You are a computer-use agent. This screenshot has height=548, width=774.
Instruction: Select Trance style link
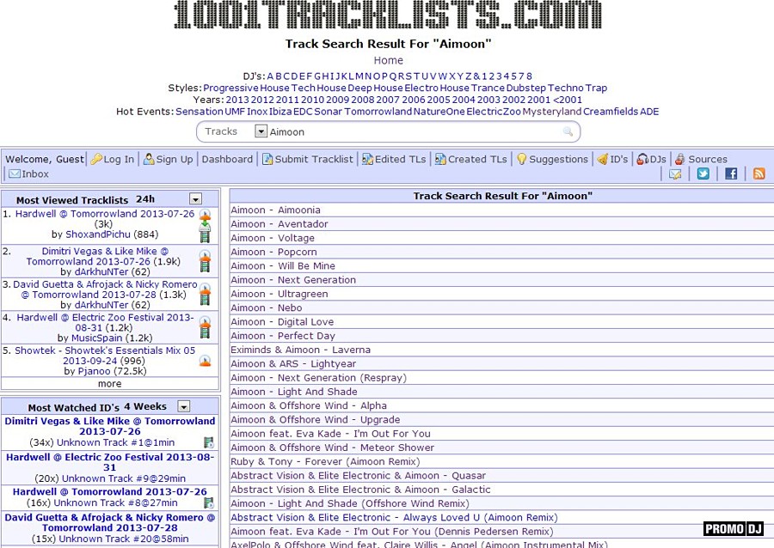pyautogui.click(x=488, y=88)
